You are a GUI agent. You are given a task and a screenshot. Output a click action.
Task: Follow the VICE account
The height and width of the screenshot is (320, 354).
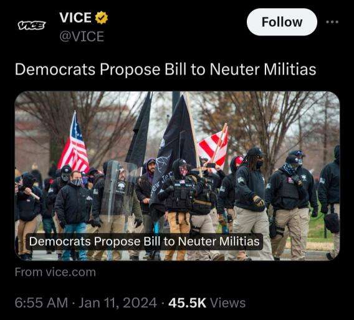pos(282,22)
